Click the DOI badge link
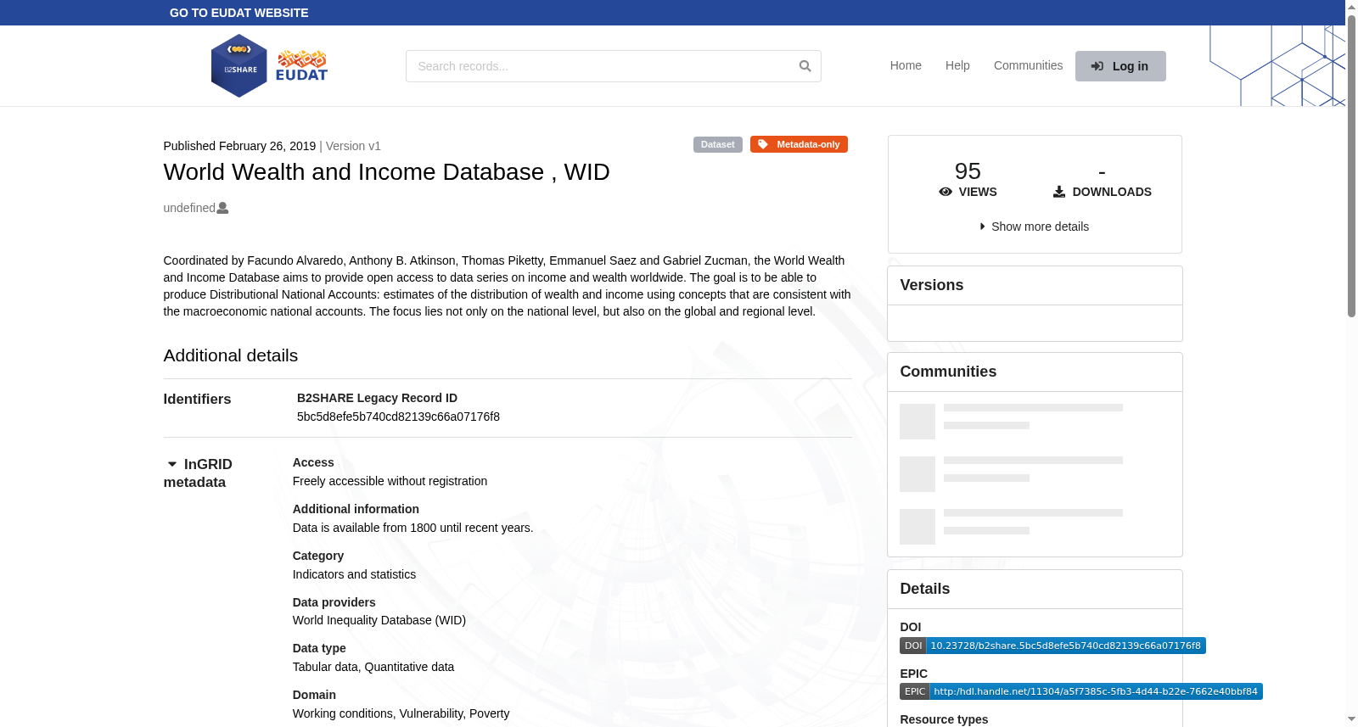This screenshot has width=1358, height=727. click(x=1052, y=646)
